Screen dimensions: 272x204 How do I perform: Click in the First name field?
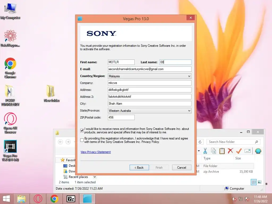pos(121,62)
